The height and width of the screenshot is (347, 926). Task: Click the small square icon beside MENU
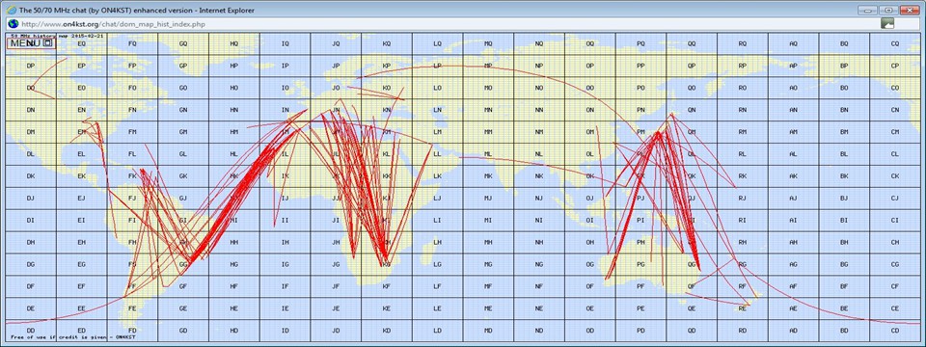click(x=48, y=43)
